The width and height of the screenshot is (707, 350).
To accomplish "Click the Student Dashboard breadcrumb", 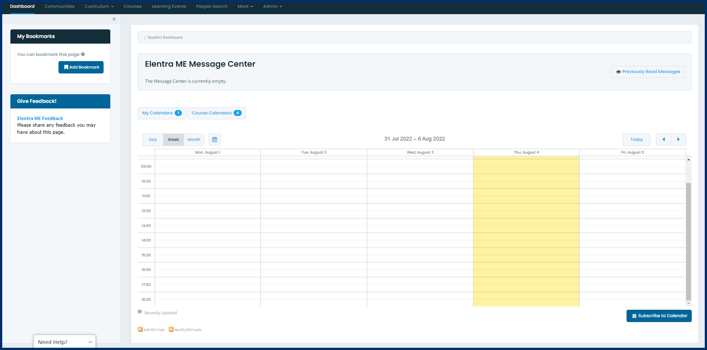I will (x=165, y=37).
